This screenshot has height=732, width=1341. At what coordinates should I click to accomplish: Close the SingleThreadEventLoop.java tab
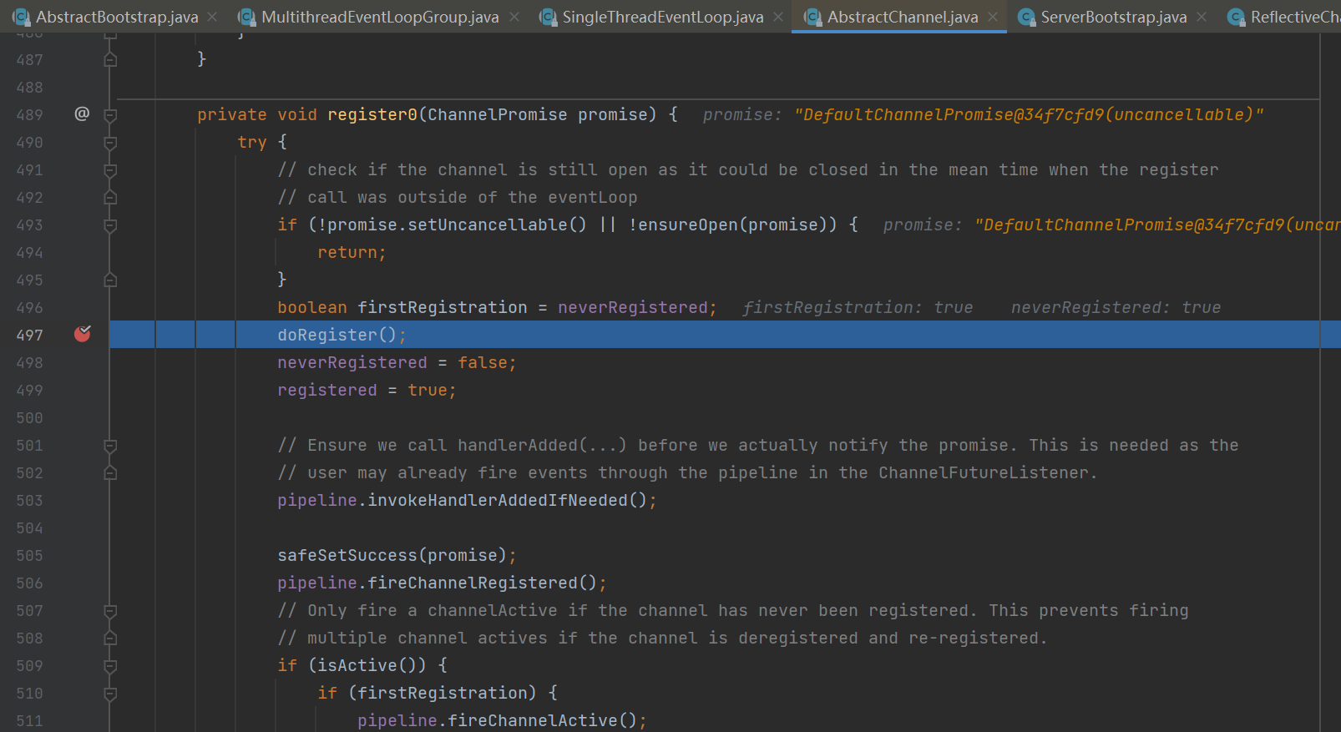coord(778,17)
